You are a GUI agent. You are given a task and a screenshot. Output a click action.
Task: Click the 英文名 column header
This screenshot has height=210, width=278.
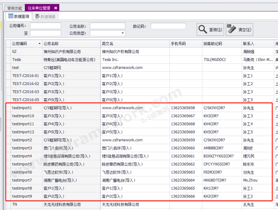[x=135, y=44]
